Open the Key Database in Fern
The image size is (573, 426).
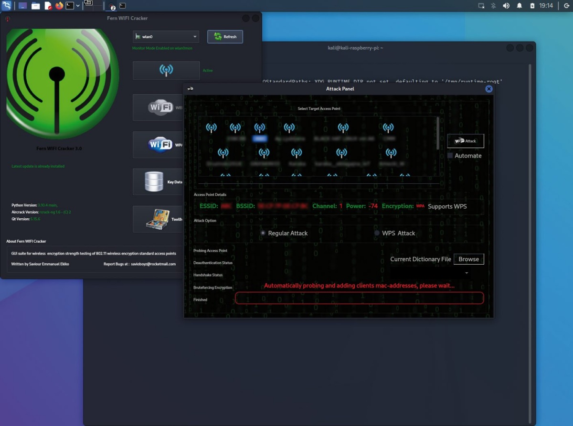click(x=159, y=181)
